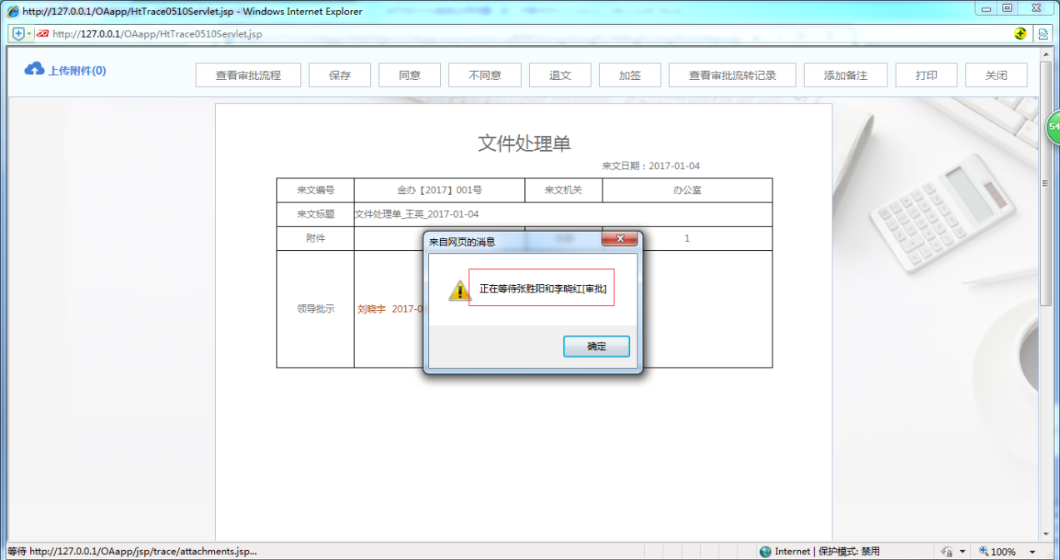1060x560 pixels.
Task: Click the 刘晓宇 approver name text
Action: pyautogui.click(x=372, y=309)
